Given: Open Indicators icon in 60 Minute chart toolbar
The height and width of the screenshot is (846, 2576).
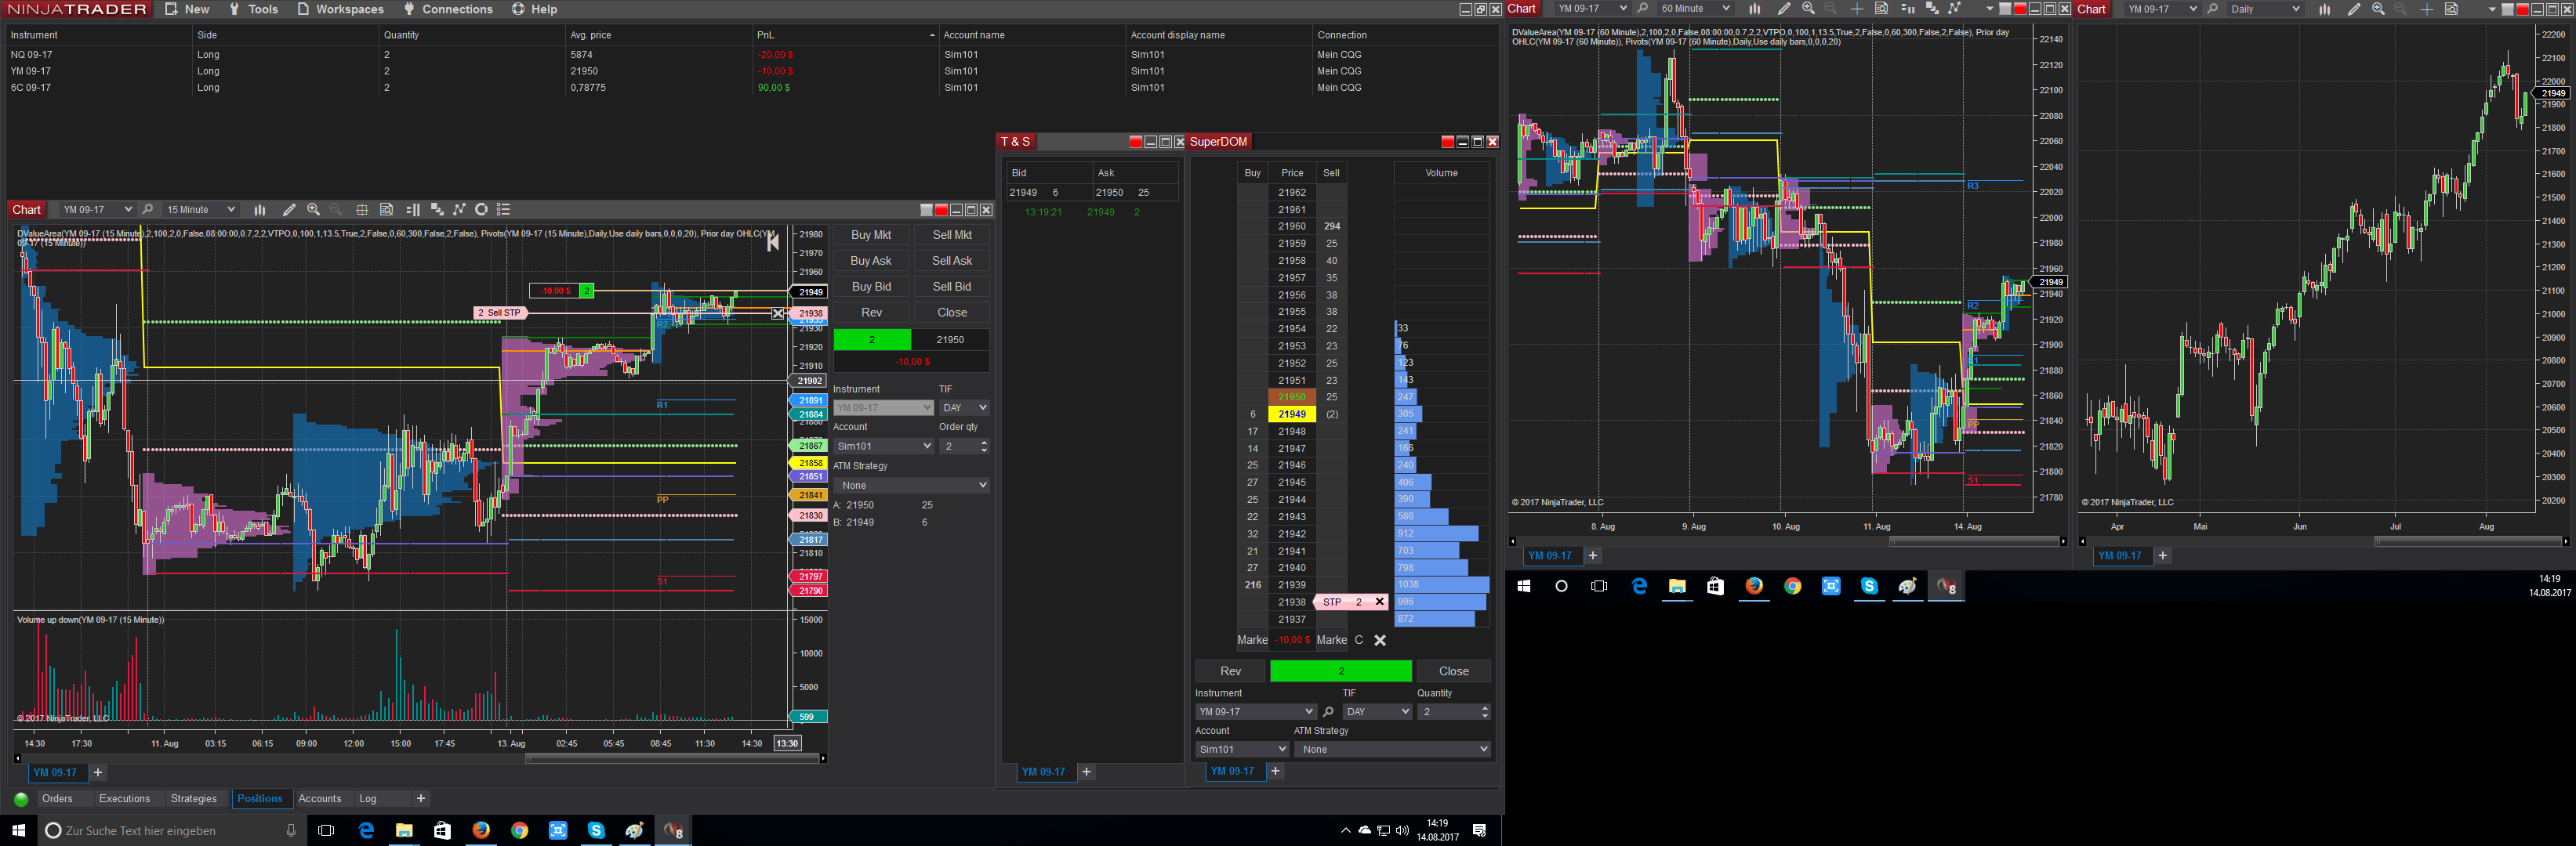Looking at the screenshot, I should click(1932, 9).
